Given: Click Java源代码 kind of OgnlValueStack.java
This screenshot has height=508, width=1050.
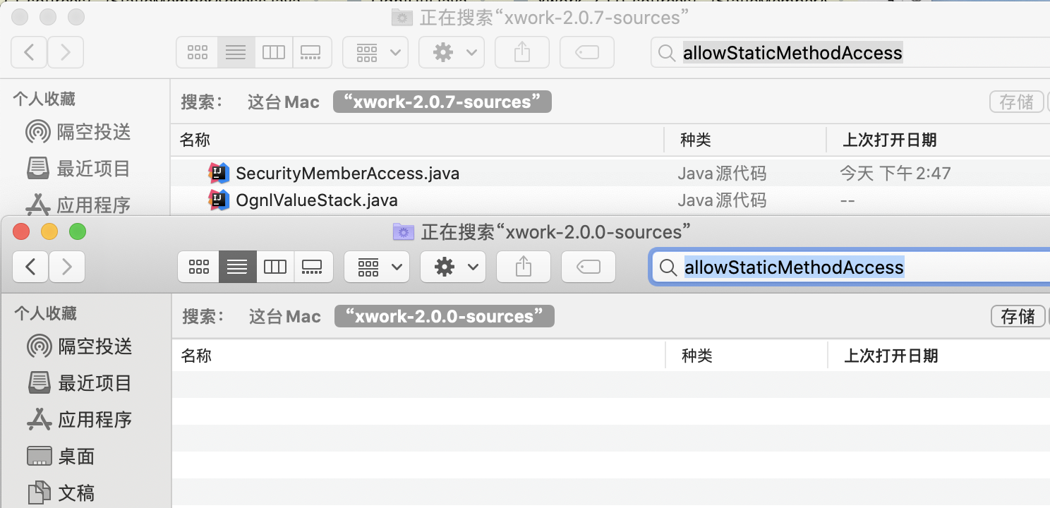Looking at the screenshot, I should [x=722, y=200].
